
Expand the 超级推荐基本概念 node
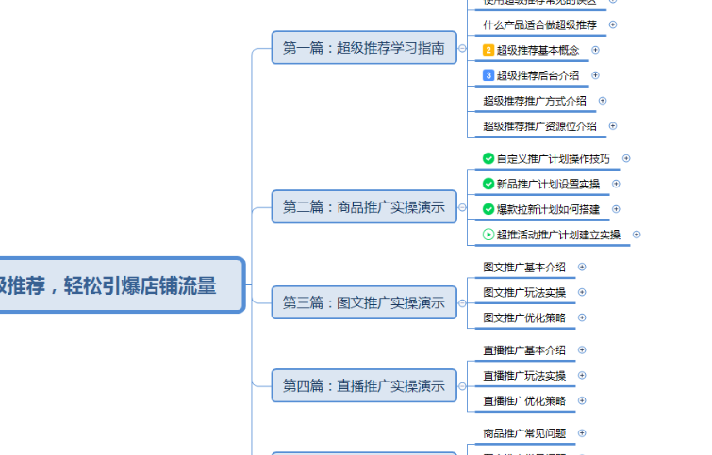point(596,50)
